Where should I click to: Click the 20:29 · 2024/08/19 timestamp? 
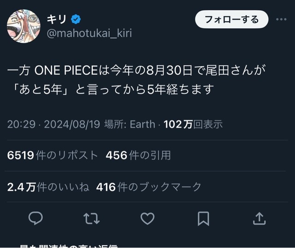coord(53,124)
